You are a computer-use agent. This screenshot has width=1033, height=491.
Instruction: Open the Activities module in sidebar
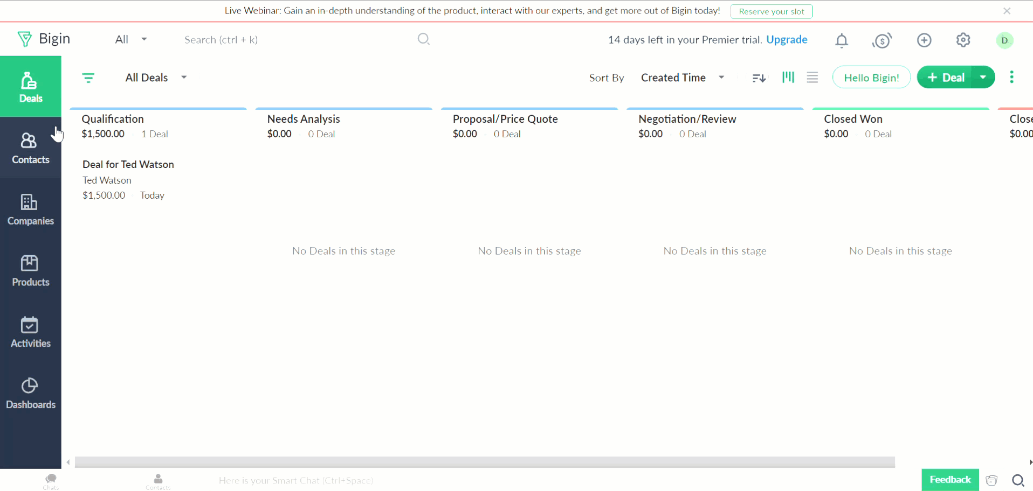coord(31,332)
